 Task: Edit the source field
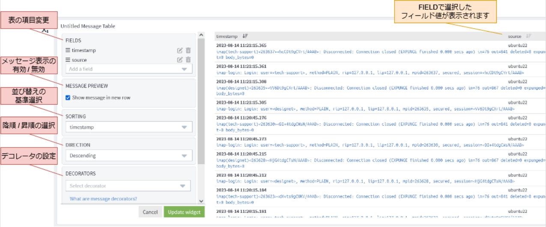180,60
